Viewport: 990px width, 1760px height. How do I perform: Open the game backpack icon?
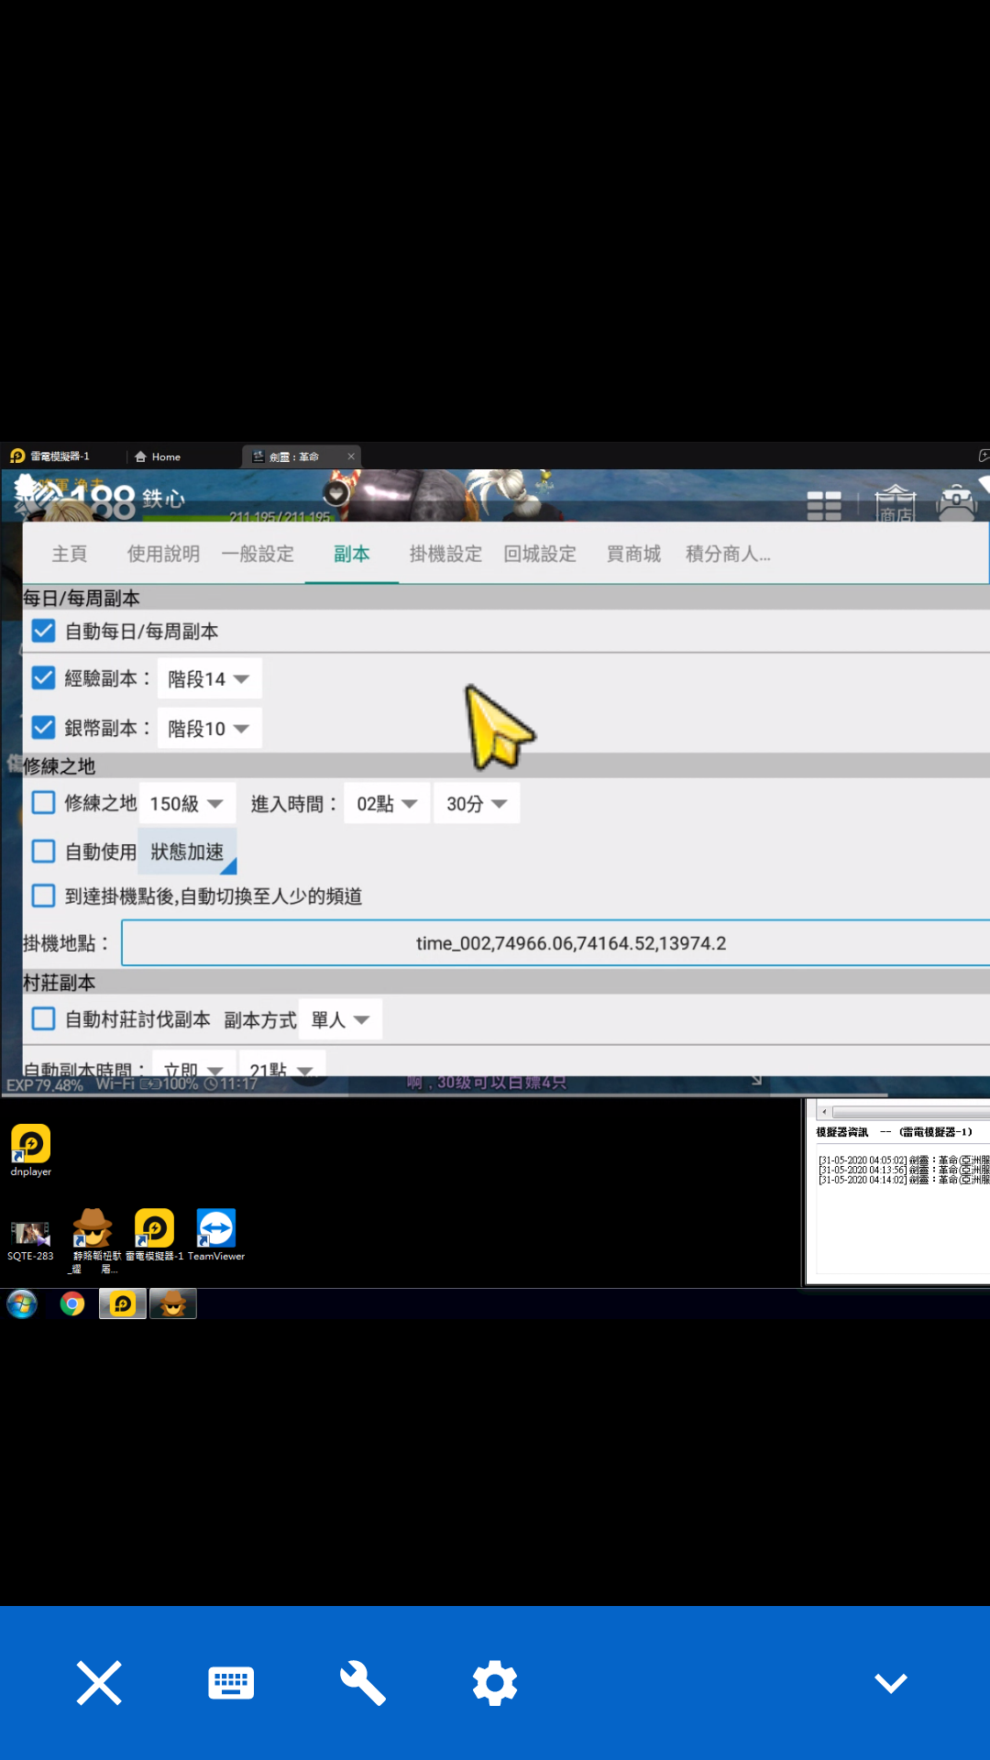coord(956,502)
